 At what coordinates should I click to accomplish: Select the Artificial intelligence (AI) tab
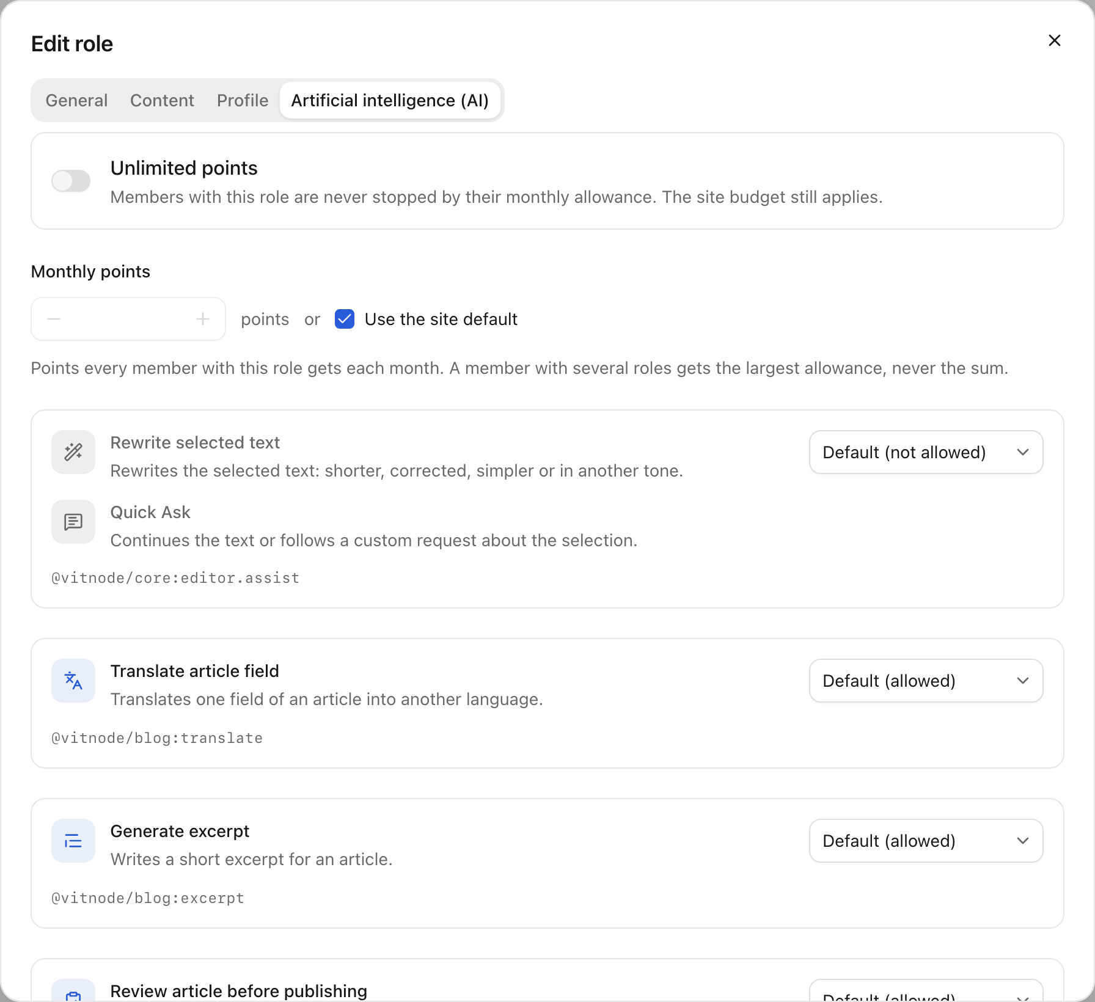[390, 100]
